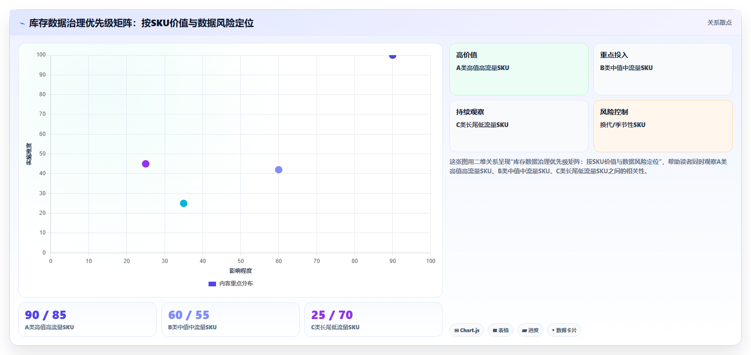Click the 90 / 85 stat card
751x355 pixels.
point(87,319)
